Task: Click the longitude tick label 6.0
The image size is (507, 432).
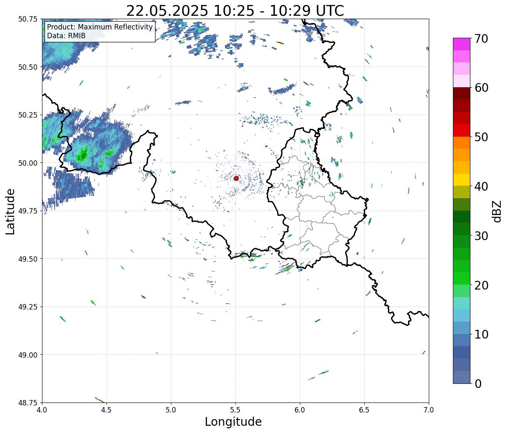Action: tap(300, 410)
